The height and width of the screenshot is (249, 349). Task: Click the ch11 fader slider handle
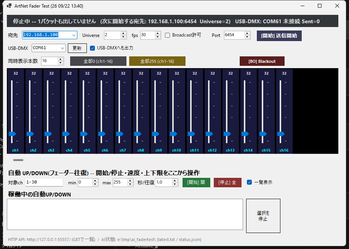[x=191, y=134]
